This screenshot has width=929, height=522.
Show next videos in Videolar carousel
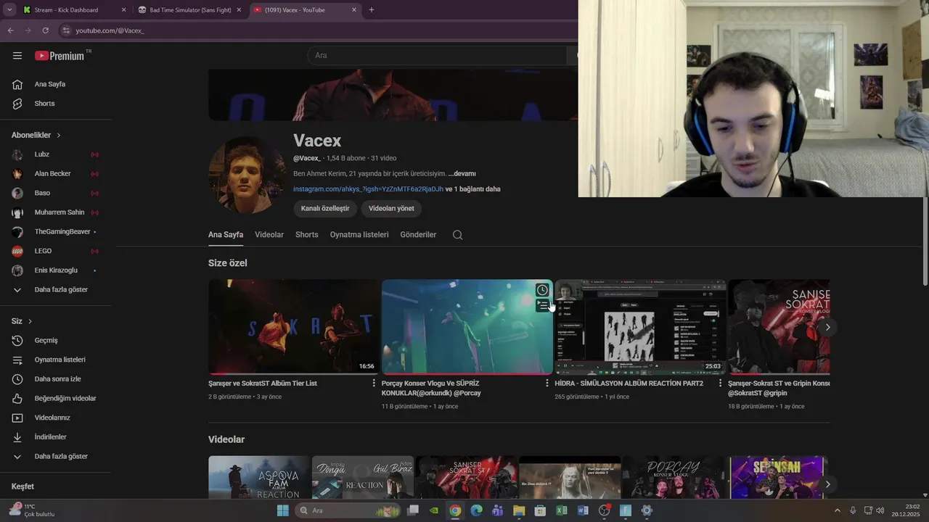(827, 484)
